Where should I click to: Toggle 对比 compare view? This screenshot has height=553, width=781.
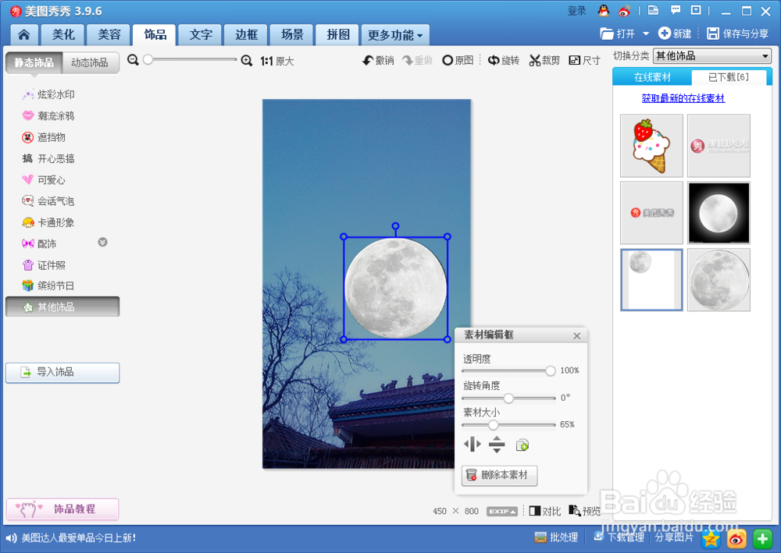pyautogui.click(x=545, y=511)
